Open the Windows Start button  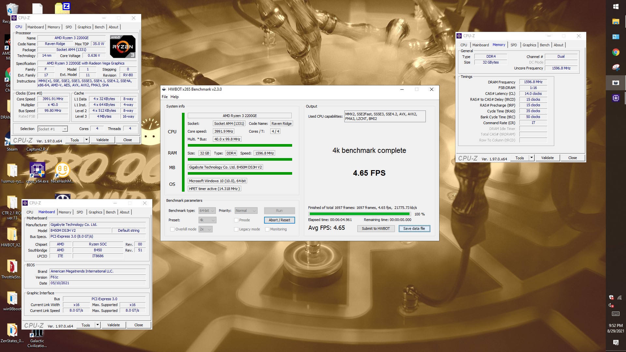point(616,7)
